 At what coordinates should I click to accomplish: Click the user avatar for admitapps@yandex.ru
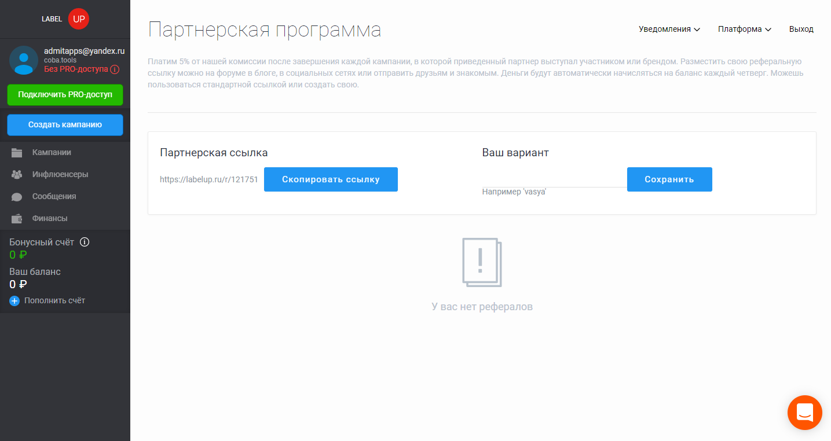[x=23, y=60]
